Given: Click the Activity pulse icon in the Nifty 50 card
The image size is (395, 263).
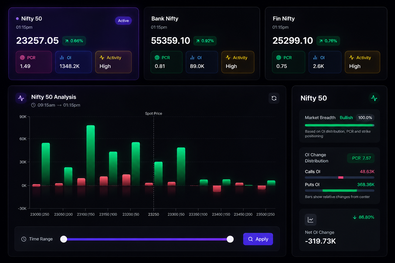Looking at the screenshot, I should point(102,58).
